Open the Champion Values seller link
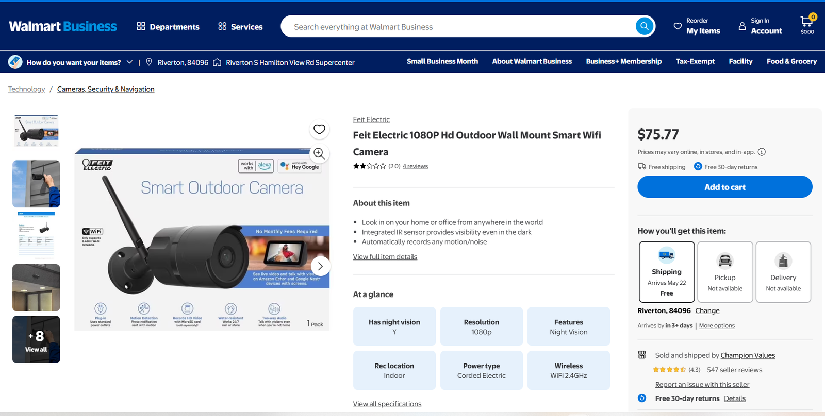 tap(748, 355)
